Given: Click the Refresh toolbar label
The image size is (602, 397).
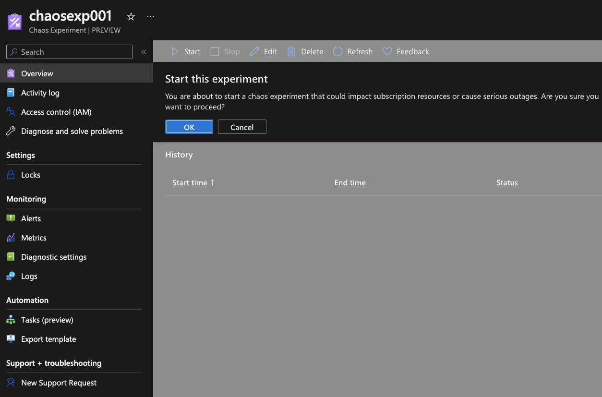Looking at the screenshot, I should pos(360,51).
